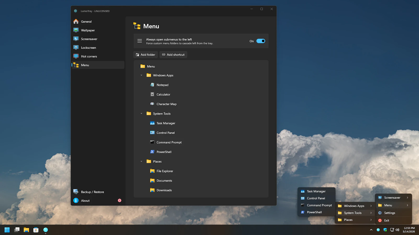
Task: Open the clock and date flyout
Action: click(409, 230)
